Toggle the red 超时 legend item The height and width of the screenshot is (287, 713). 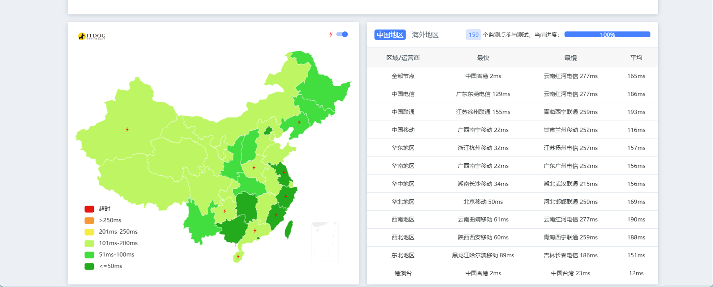(x=89, y=209)
